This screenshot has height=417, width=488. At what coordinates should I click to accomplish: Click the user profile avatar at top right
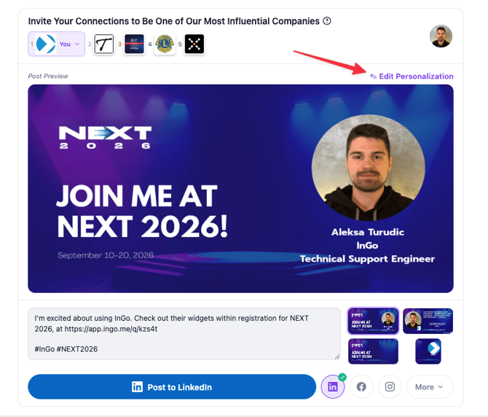click(441, 36)
